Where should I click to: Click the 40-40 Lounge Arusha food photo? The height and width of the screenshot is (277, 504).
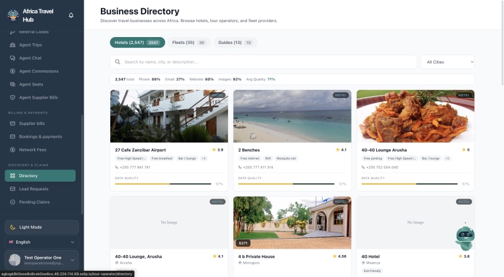[x=415, y=116]
